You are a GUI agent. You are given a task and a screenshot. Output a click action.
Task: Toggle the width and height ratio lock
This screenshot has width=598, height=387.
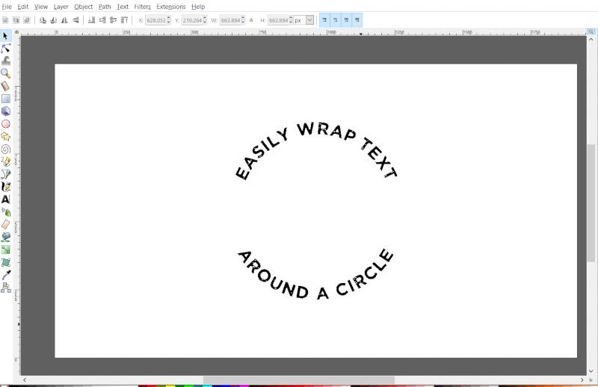pos(251,20)
